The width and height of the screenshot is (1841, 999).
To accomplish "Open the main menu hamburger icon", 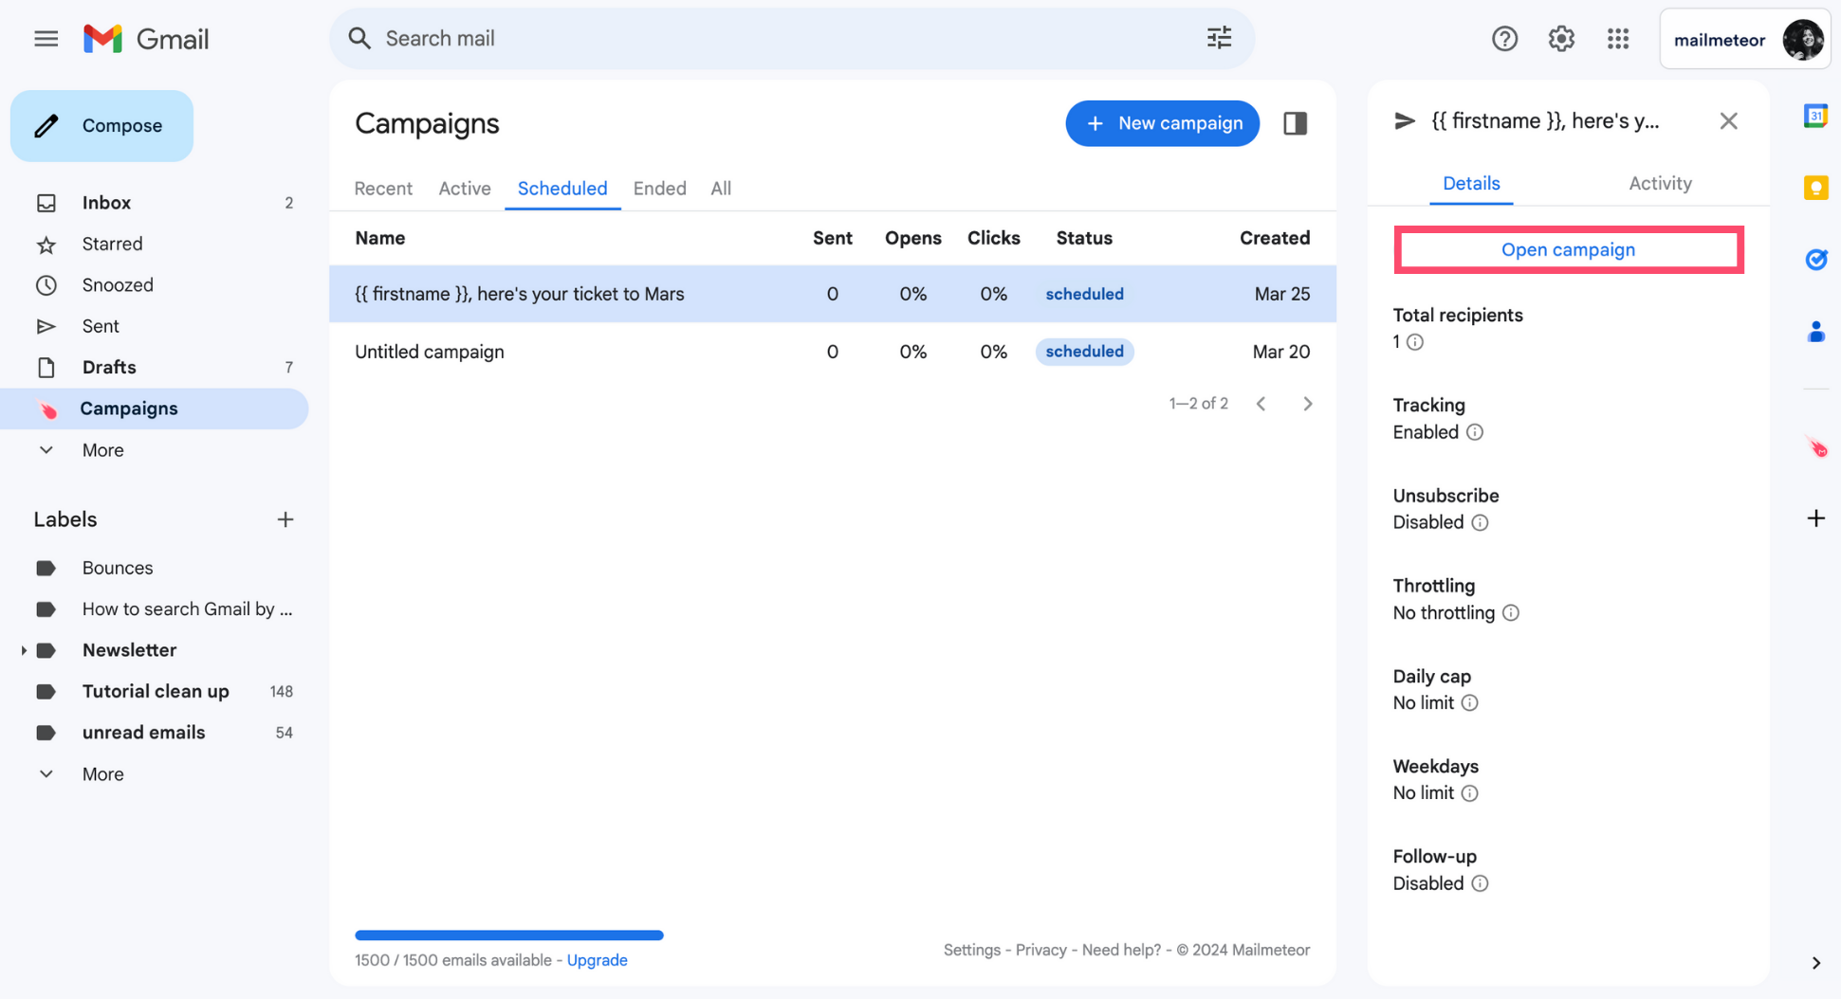I will click(46, 39).
